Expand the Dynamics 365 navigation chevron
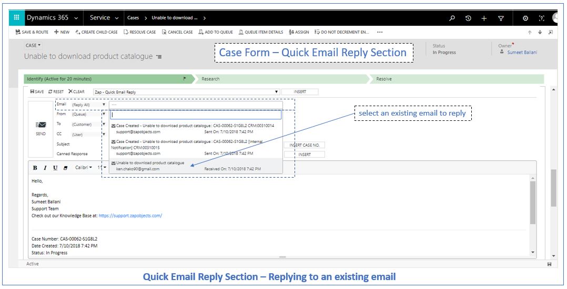 click(76, 18)
